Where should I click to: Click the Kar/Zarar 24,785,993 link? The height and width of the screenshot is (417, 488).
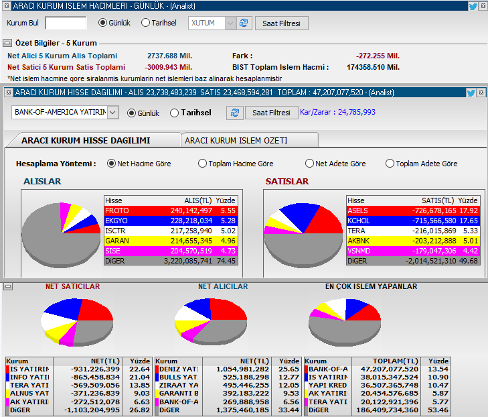[x=337, y=112]
